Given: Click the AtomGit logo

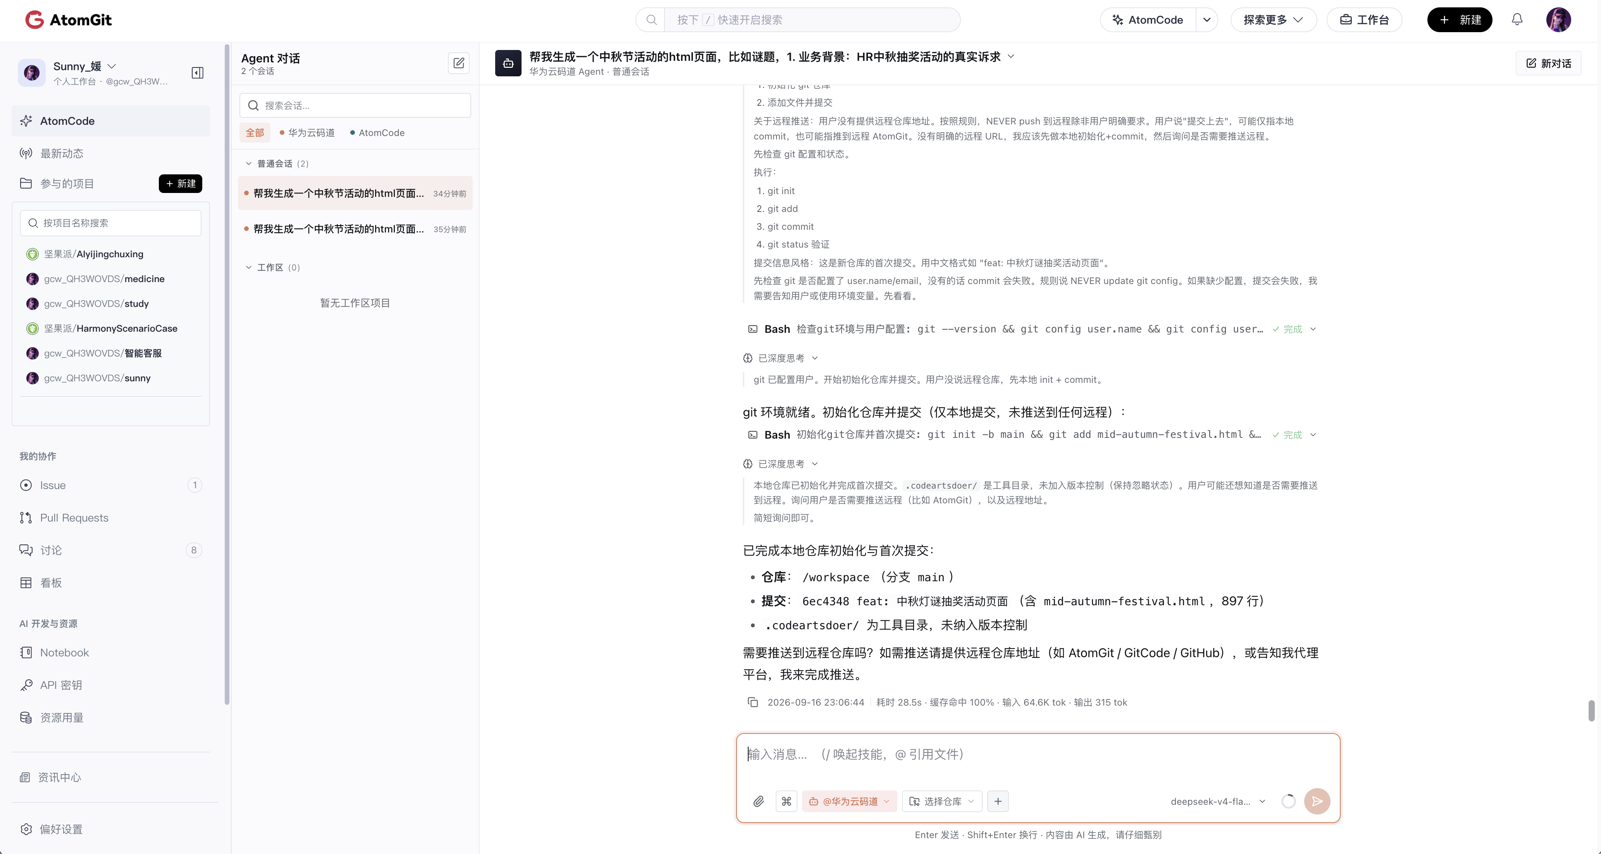Looking at the screenshot, I should coord(68,20).
